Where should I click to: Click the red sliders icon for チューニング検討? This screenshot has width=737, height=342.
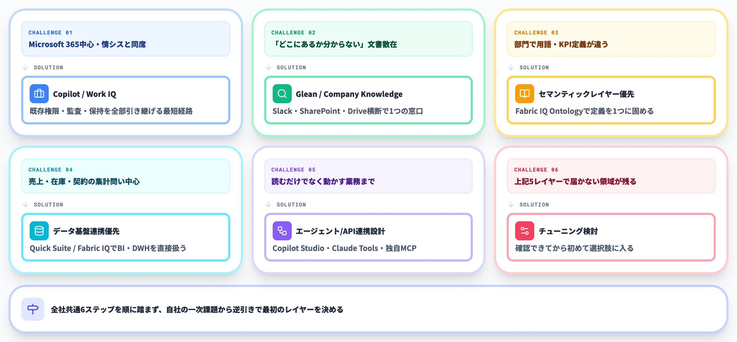pyautogui.click(x=525, y=231)
